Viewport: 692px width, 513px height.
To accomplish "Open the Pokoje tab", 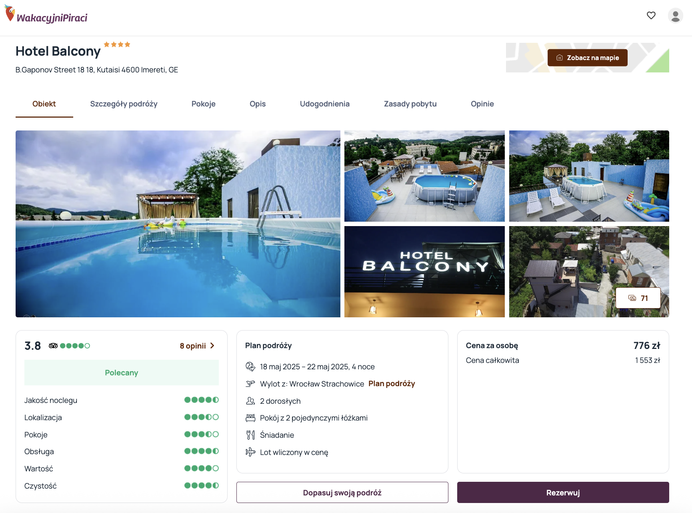I will click(x=204, y=104).
